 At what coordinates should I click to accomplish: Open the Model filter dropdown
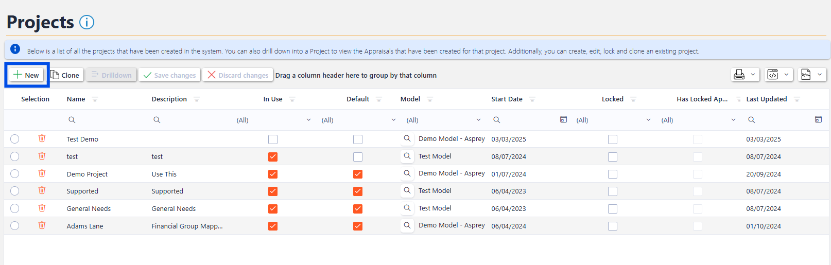pyautogui.click(x=478, y=120)
